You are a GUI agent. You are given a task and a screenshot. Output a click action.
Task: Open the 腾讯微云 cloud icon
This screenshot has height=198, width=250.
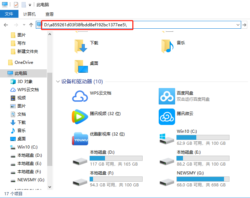pos(167,117)
